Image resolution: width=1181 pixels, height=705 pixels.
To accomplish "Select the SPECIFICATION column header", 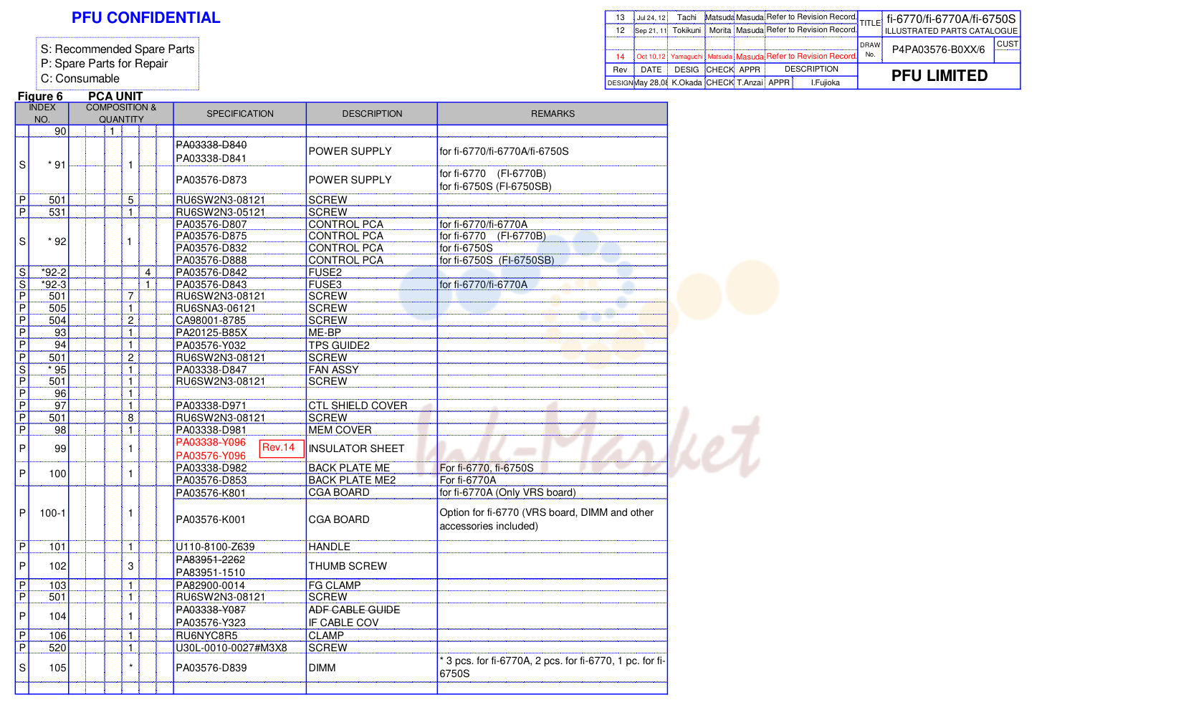I will [240, 114].
